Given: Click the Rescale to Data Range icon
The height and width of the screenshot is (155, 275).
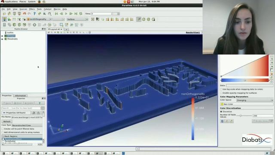Looking at the screenshot, I should (x=14, y=19).
